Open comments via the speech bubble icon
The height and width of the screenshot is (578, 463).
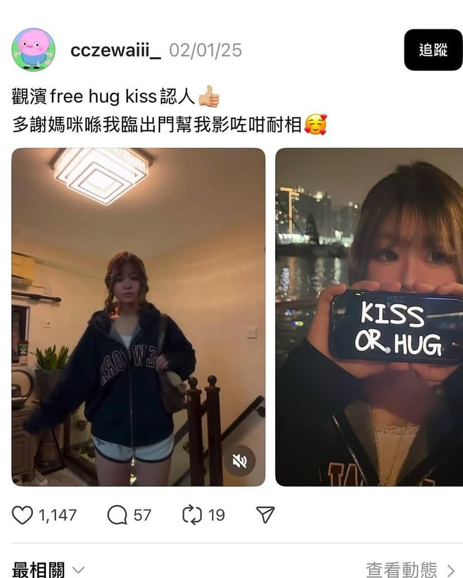tap(117, 515)
